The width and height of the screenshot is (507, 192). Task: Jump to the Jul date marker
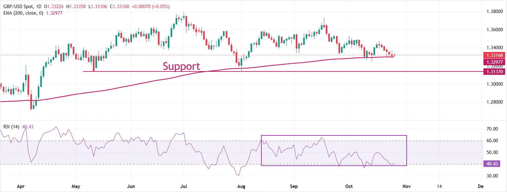click(x=184, y=186)
